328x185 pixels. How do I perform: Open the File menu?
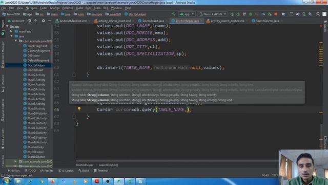coord(4,8)
